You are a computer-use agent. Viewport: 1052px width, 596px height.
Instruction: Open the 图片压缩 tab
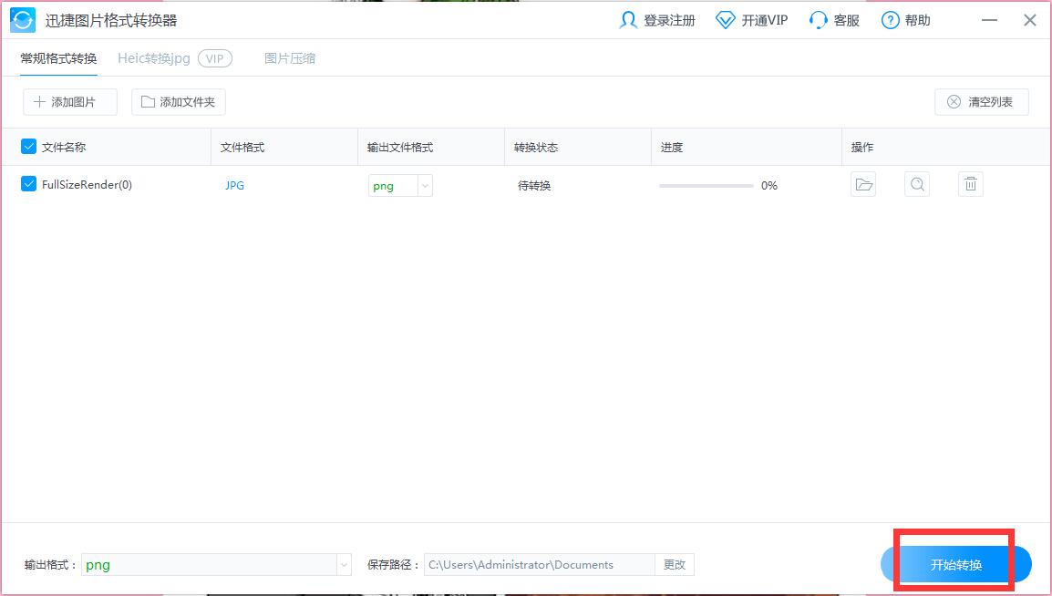[x=289, y=57]
